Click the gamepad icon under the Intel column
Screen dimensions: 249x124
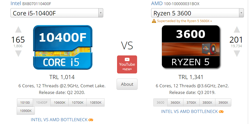pyautogui.click(x=91, y=120)
